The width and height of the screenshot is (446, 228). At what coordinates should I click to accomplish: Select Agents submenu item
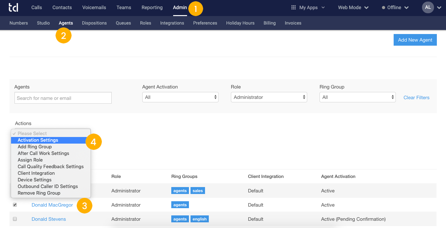pyautogui.click(x=66, y=23)
